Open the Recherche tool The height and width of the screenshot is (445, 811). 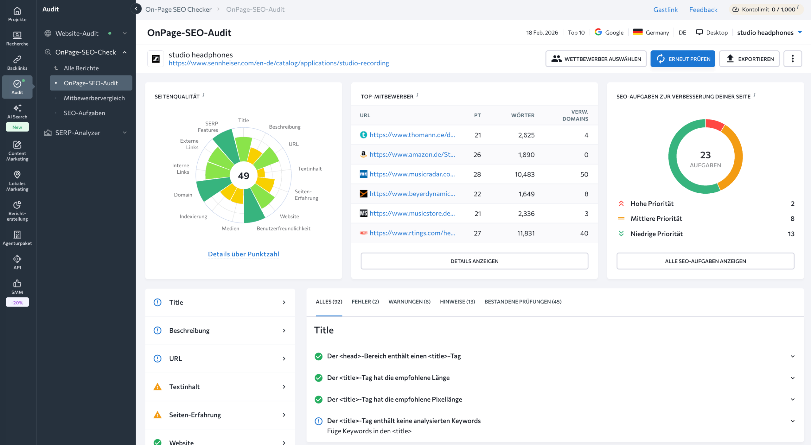pyautogui.click(x=17, y=38)
